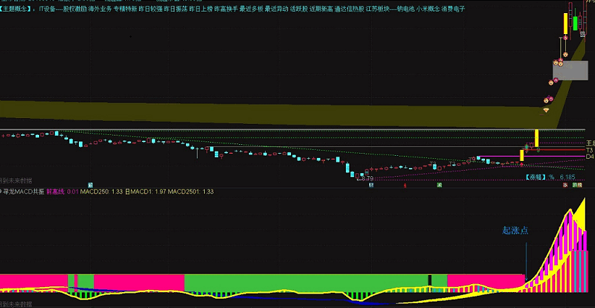Screen dimensions: 595x308
Task: Click the red 涨 event marker icon
Action: [x=565, y=185]
